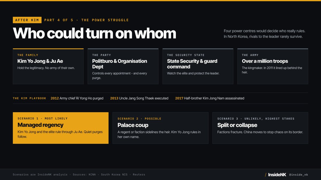Viewport: 321px width, 180px height.
Task: Click the footer sources line mentioning KCNA and Reuters
Action: pyautogui.click(x=79, y=175)
